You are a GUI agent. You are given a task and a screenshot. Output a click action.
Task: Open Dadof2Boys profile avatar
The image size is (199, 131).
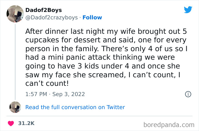coord(14,14)
